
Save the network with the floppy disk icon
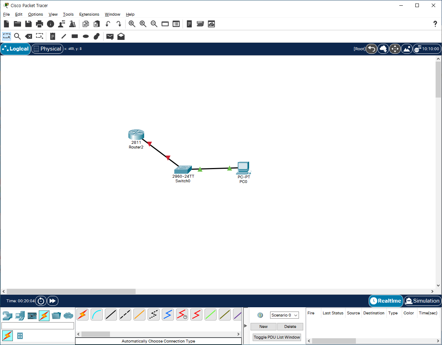(28, 24)
